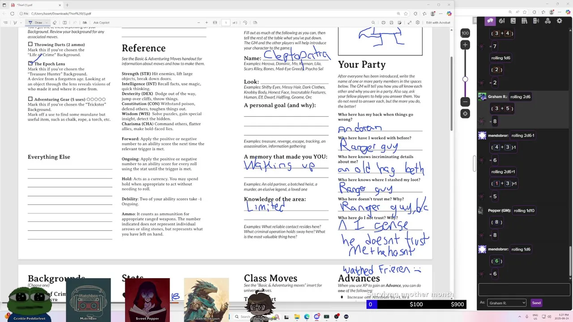Select the Draw tool

(x=36, y=22)
